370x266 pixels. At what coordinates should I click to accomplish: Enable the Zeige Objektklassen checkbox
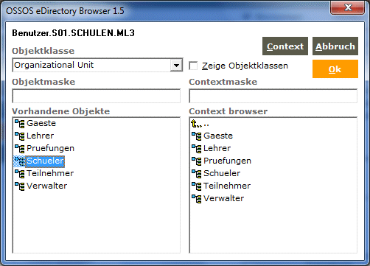point(193,66)
